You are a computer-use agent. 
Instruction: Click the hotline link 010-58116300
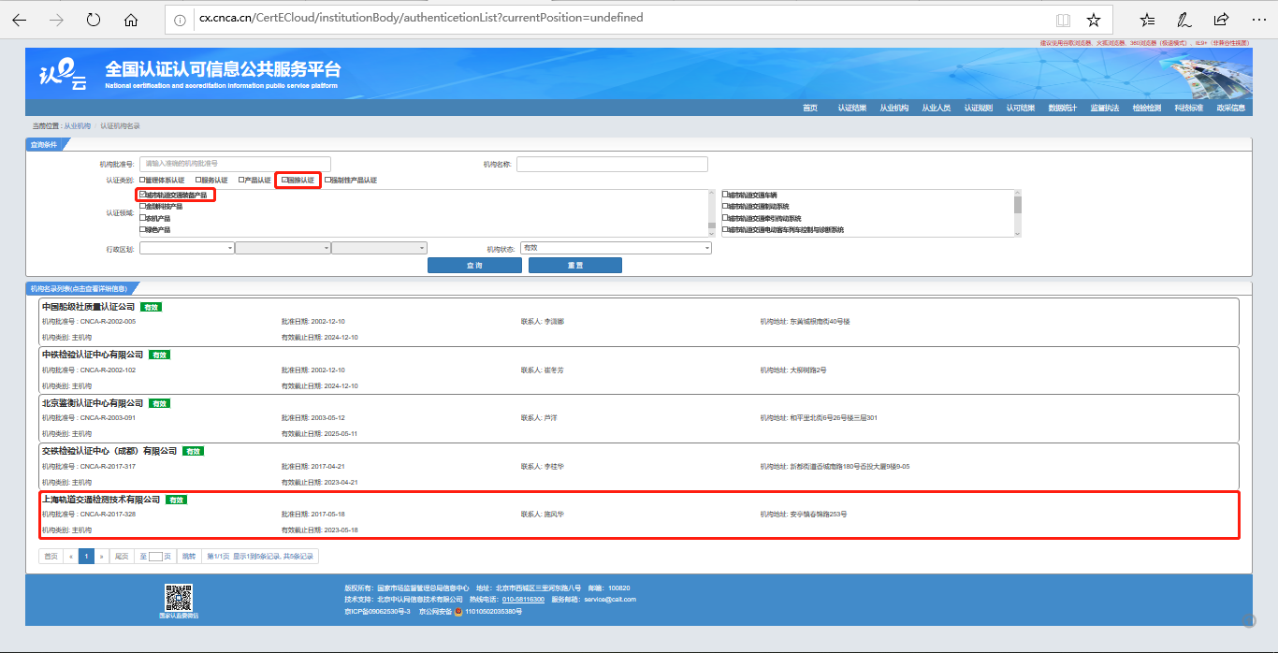(x=523, y=599)
